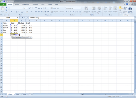
Task: Click the Delete cells button
Action: pos(110,10)
